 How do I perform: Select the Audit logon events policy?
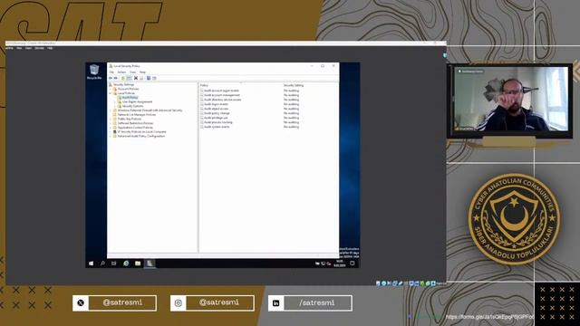(x=216, y=104)
